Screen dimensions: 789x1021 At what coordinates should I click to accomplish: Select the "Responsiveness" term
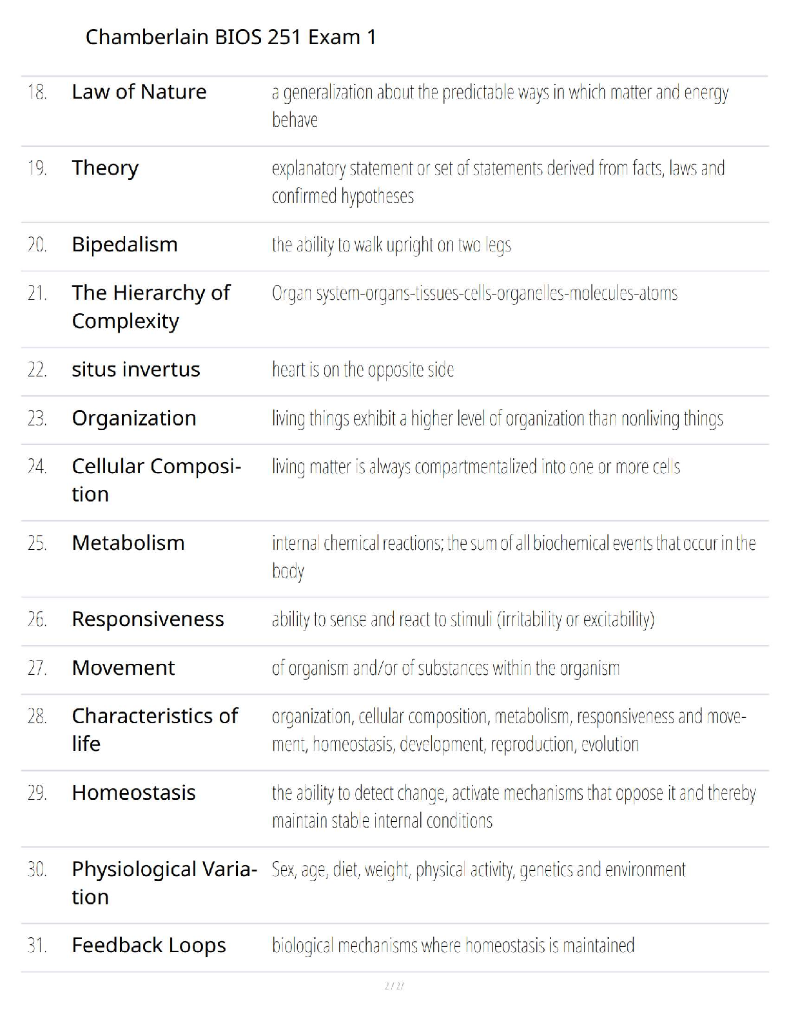tap(148, 619)
